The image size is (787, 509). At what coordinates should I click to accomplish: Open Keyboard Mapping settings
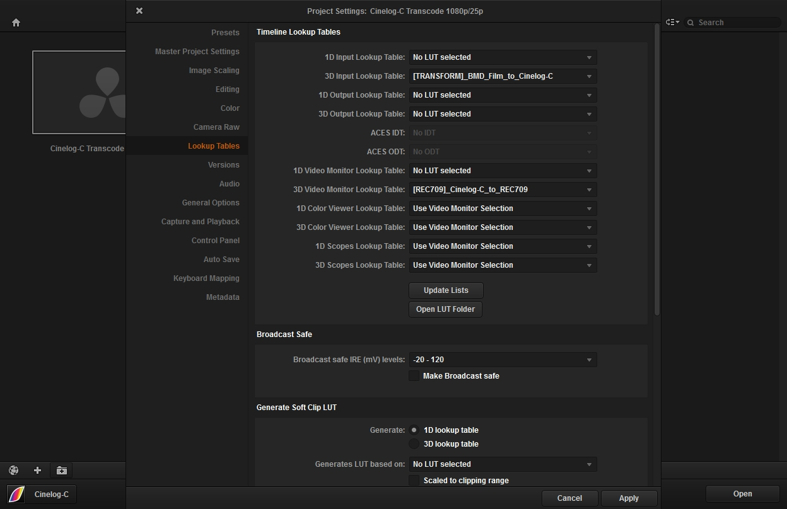click(x=207, y=278)
